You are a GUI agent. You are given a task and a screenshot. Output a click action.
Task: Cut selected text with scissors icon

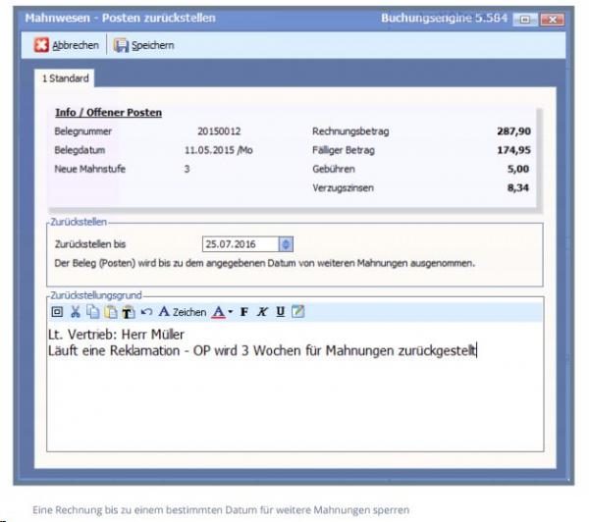coord(76,312)
